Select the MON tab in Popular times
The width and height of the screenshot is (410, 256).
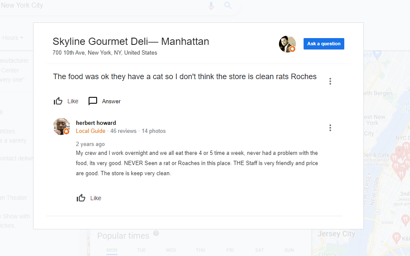(x=112, y=250)
